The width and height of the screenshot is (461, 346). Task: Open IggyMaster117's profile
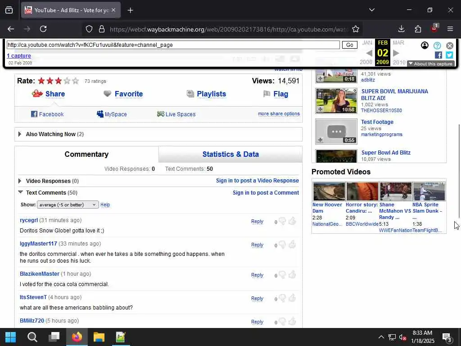pyautogui.click(x=38, y=244)
